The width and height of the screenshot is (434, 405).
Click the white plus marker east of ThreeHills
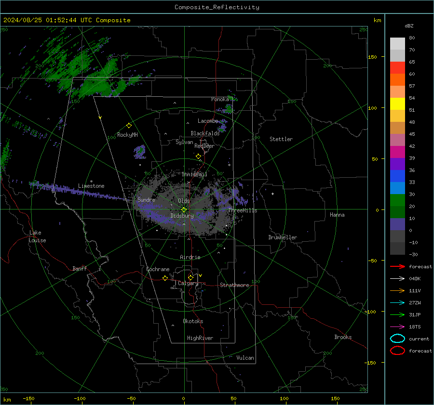pyautogui.click(x=272, y=194)
